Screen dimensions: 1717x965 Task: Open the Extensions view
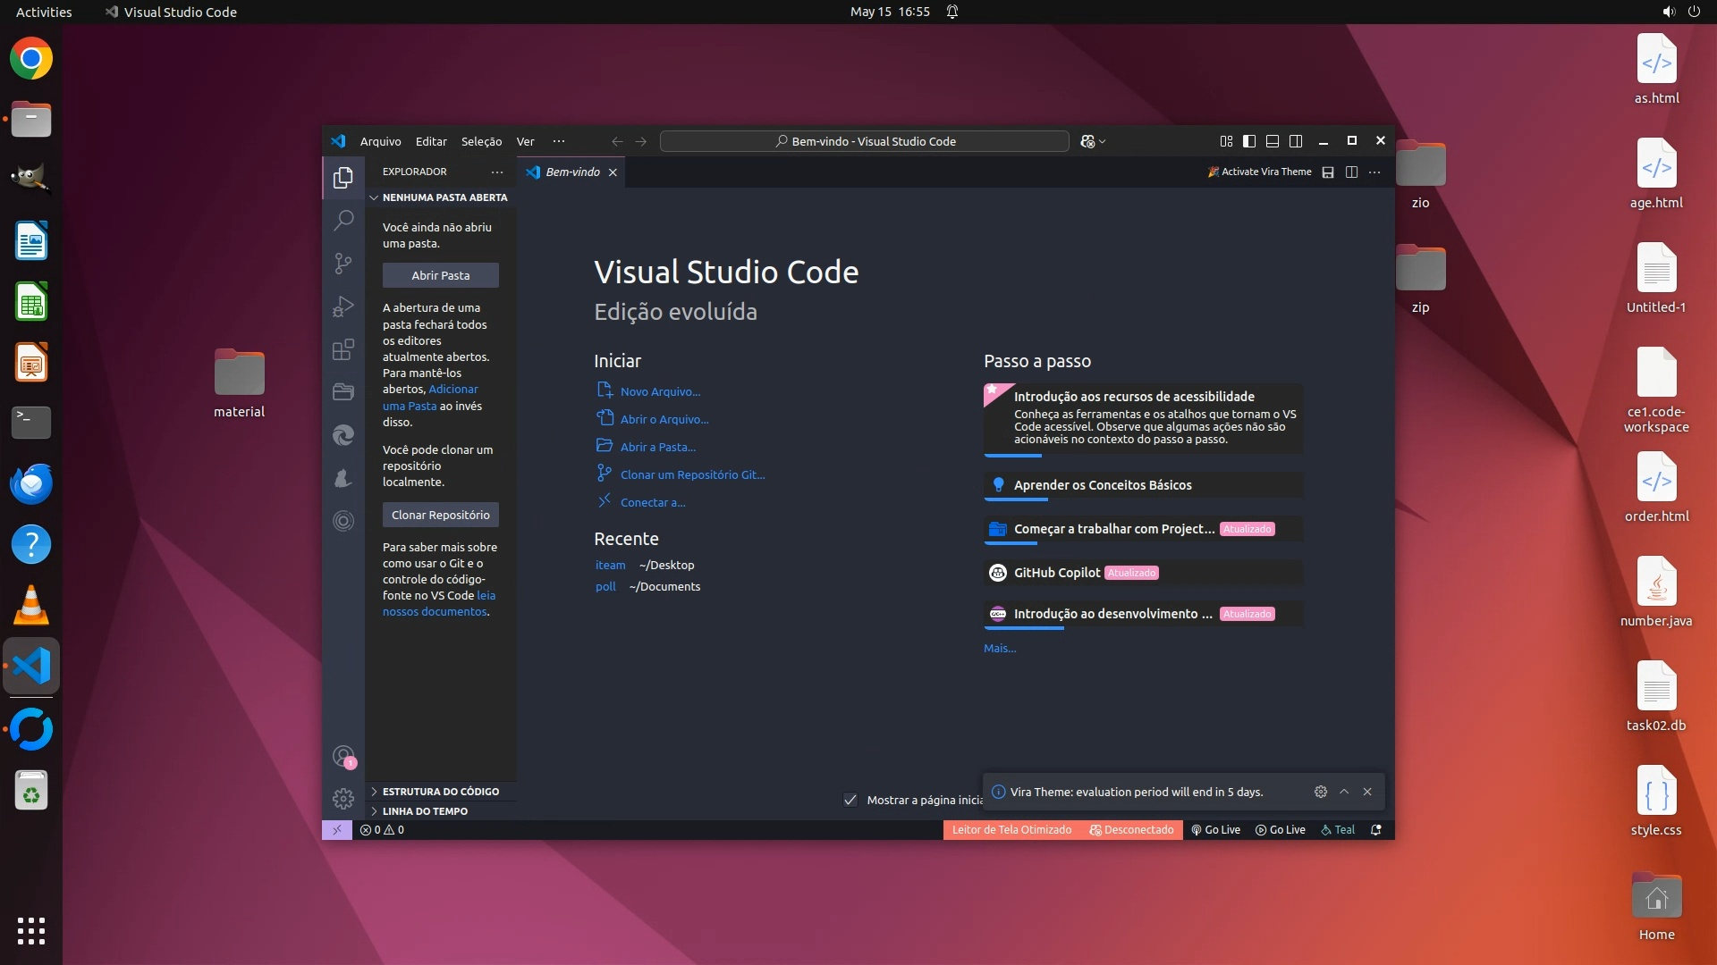click(343, 349)
